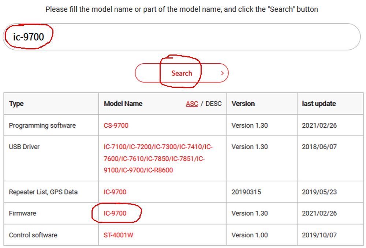
Task: Click Version 1.30 in the CS-9700 row
Action: point(250,125)
